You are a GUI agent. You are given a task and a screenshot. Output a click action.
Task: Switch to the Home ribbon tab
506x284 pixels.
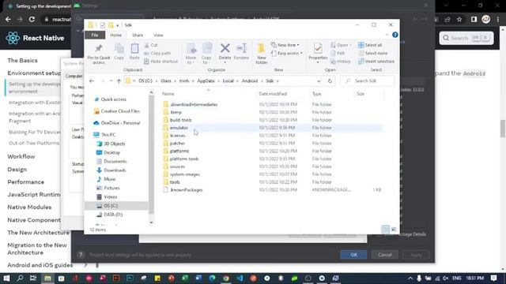click(x=116, y=35)
